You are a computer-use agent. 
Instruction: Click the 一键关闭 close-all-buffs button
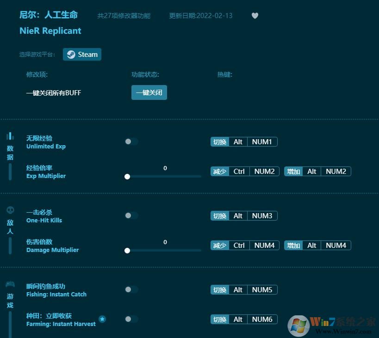tap(149, 92)
